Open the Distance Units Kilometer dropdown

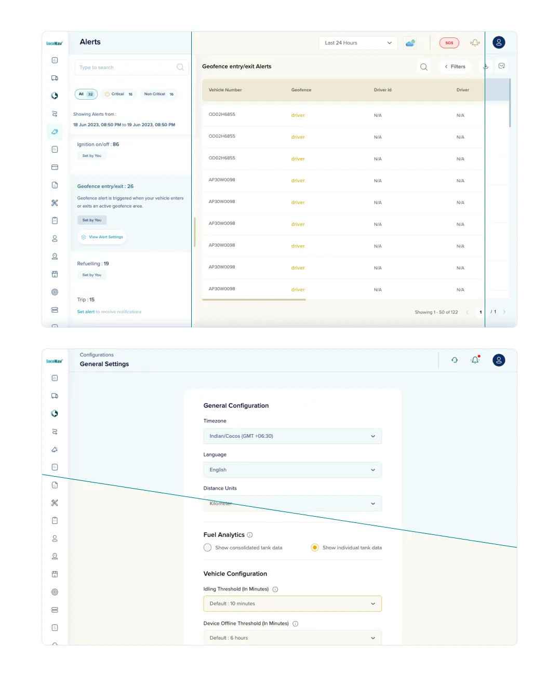[292, 504]
